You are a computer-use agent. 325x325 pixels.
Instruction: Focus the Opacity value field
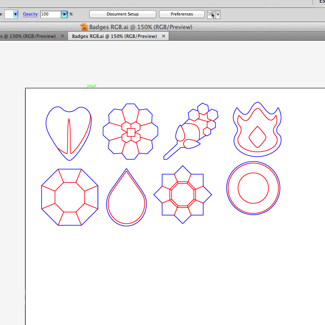pyautogui.click(x=51, y=14)
